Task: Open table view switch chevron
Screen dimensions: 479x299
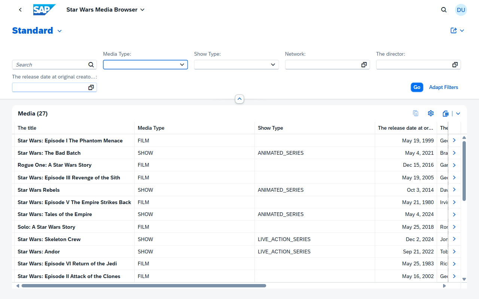Action: pos(458,113)
